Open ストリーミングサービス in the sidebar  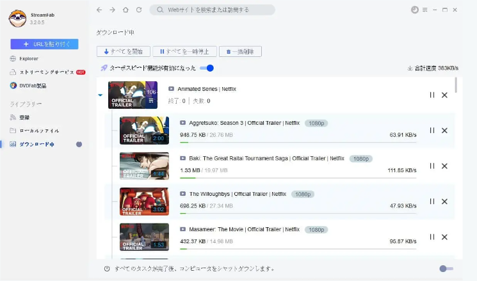point(47,72)
